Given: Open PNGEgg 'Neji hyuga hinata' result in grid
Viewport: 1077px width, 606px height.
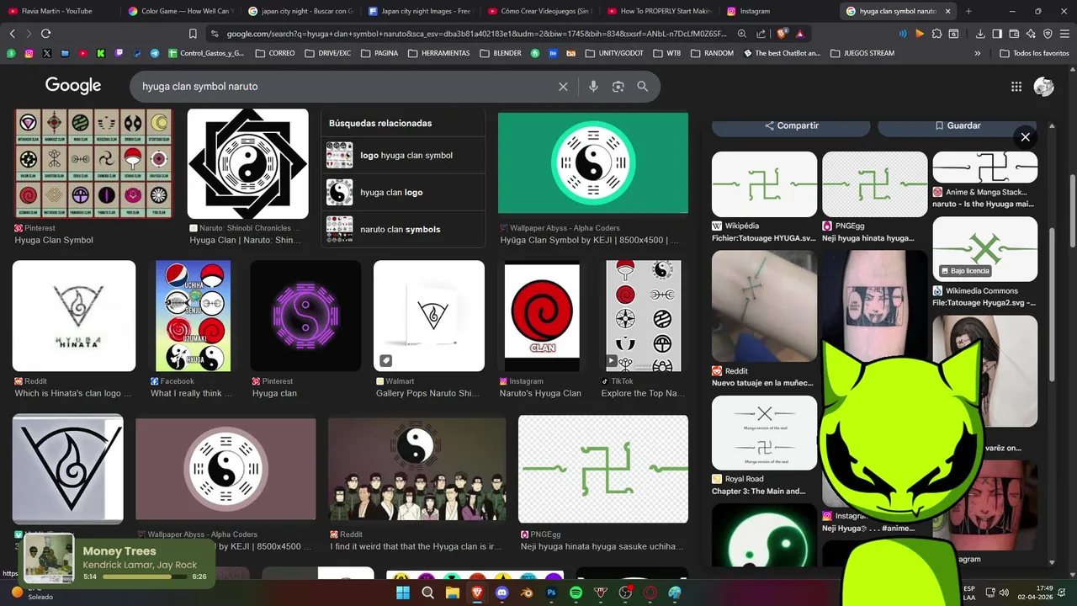Looking at the screenshot, I should (602, 469).
